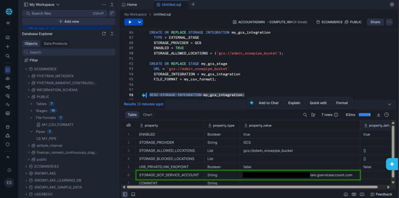This screenshot has height=198, width=399.
Task: Expand the FIVETRAN_METADATA schema
Action: point(29,76)
